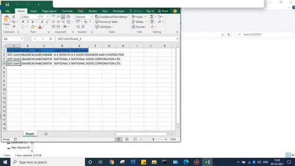Open Find & Select magnifier icon
This screenshot has width=295, height=166.
[159, 22]
